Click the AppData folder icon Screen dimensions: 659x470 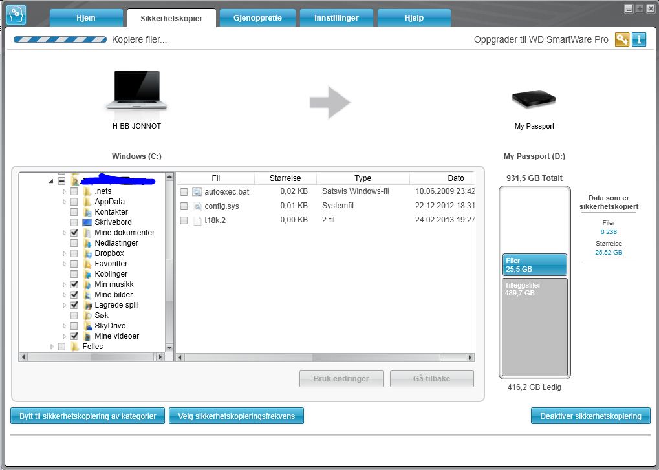tap(87, 202)
